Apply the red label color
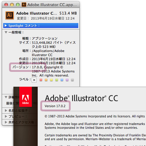The image size is (146, 146). point(41,80)
